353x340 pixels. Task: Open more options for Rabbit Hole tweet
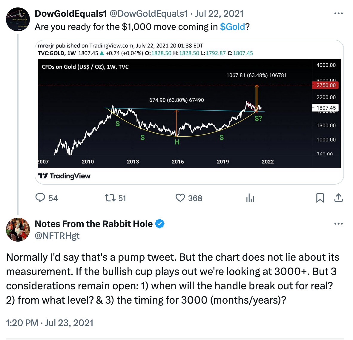pos(338,224)
